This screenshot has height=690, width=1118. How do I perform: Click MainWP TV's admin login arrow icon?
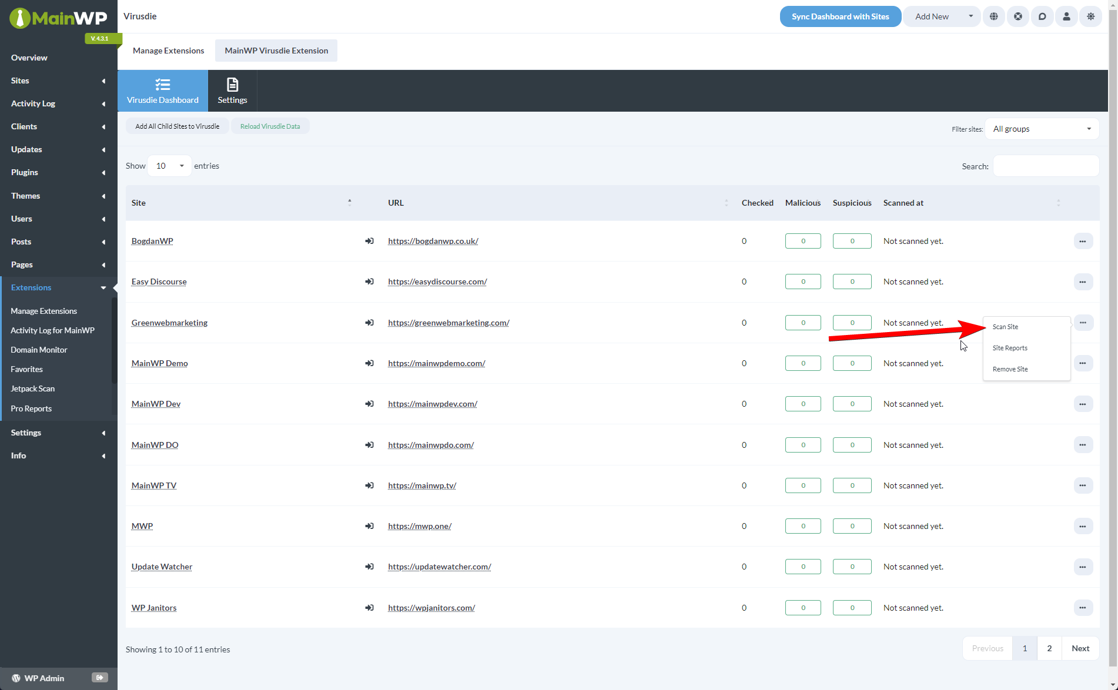(369, 485)
